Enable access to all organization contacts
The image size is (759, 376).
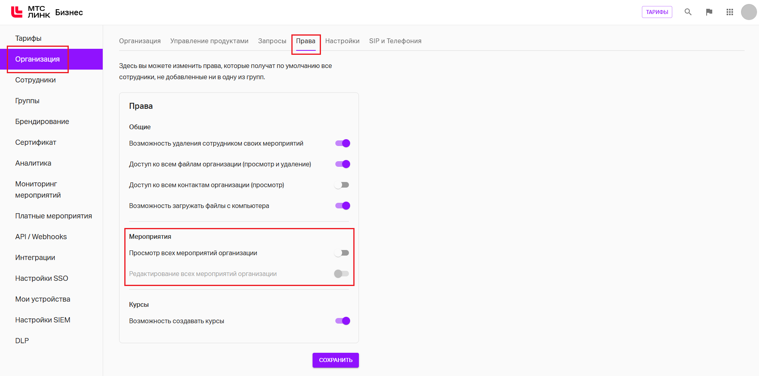[x=342, y=185]
